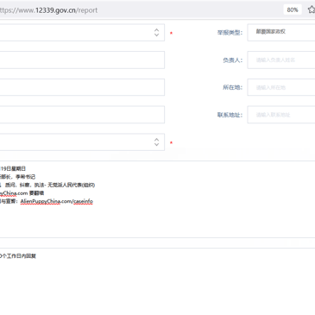315x315 pixels.
Task: Click the left input in the 联系地址 row
Action: pos(82,115)
